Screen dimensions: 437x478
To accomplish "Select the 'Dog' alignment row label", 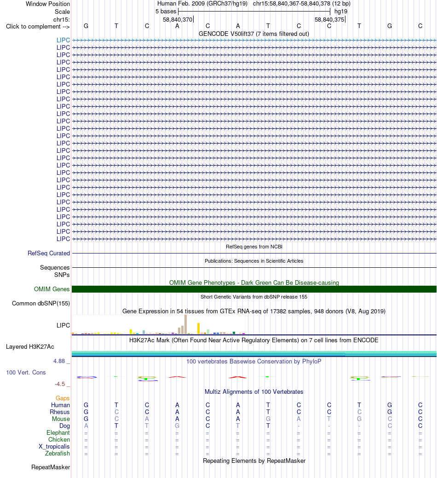I will click(64, 426).
